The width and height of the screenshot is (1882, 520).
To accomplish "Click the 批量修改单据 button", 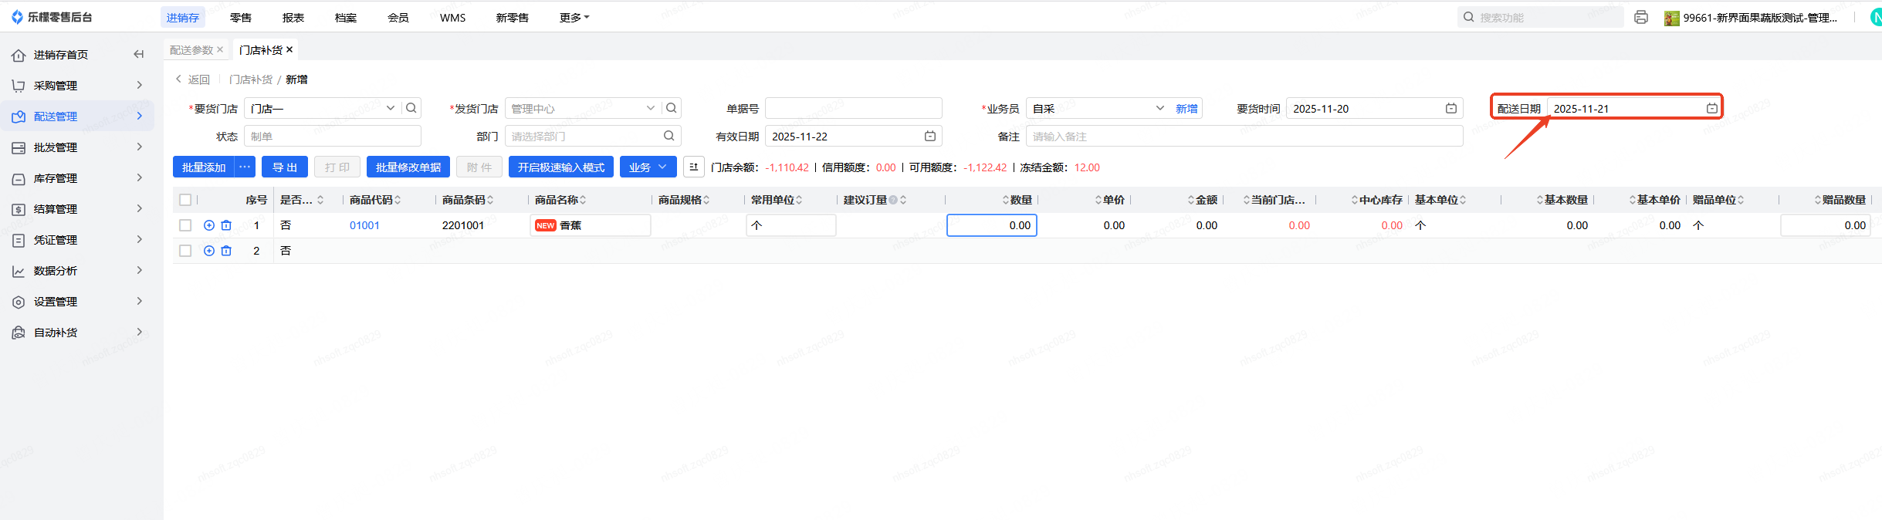I will (x=408, y=167).
